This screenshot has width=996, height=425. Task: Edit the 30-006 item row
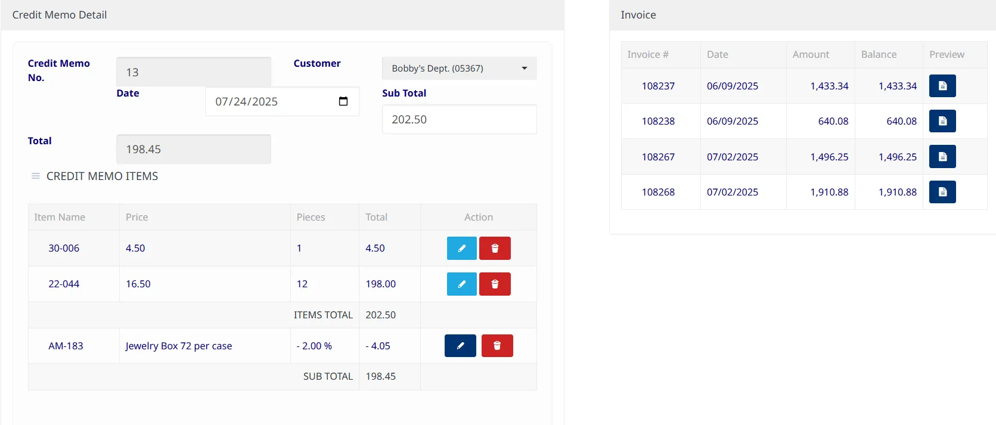tap(461, 249)
